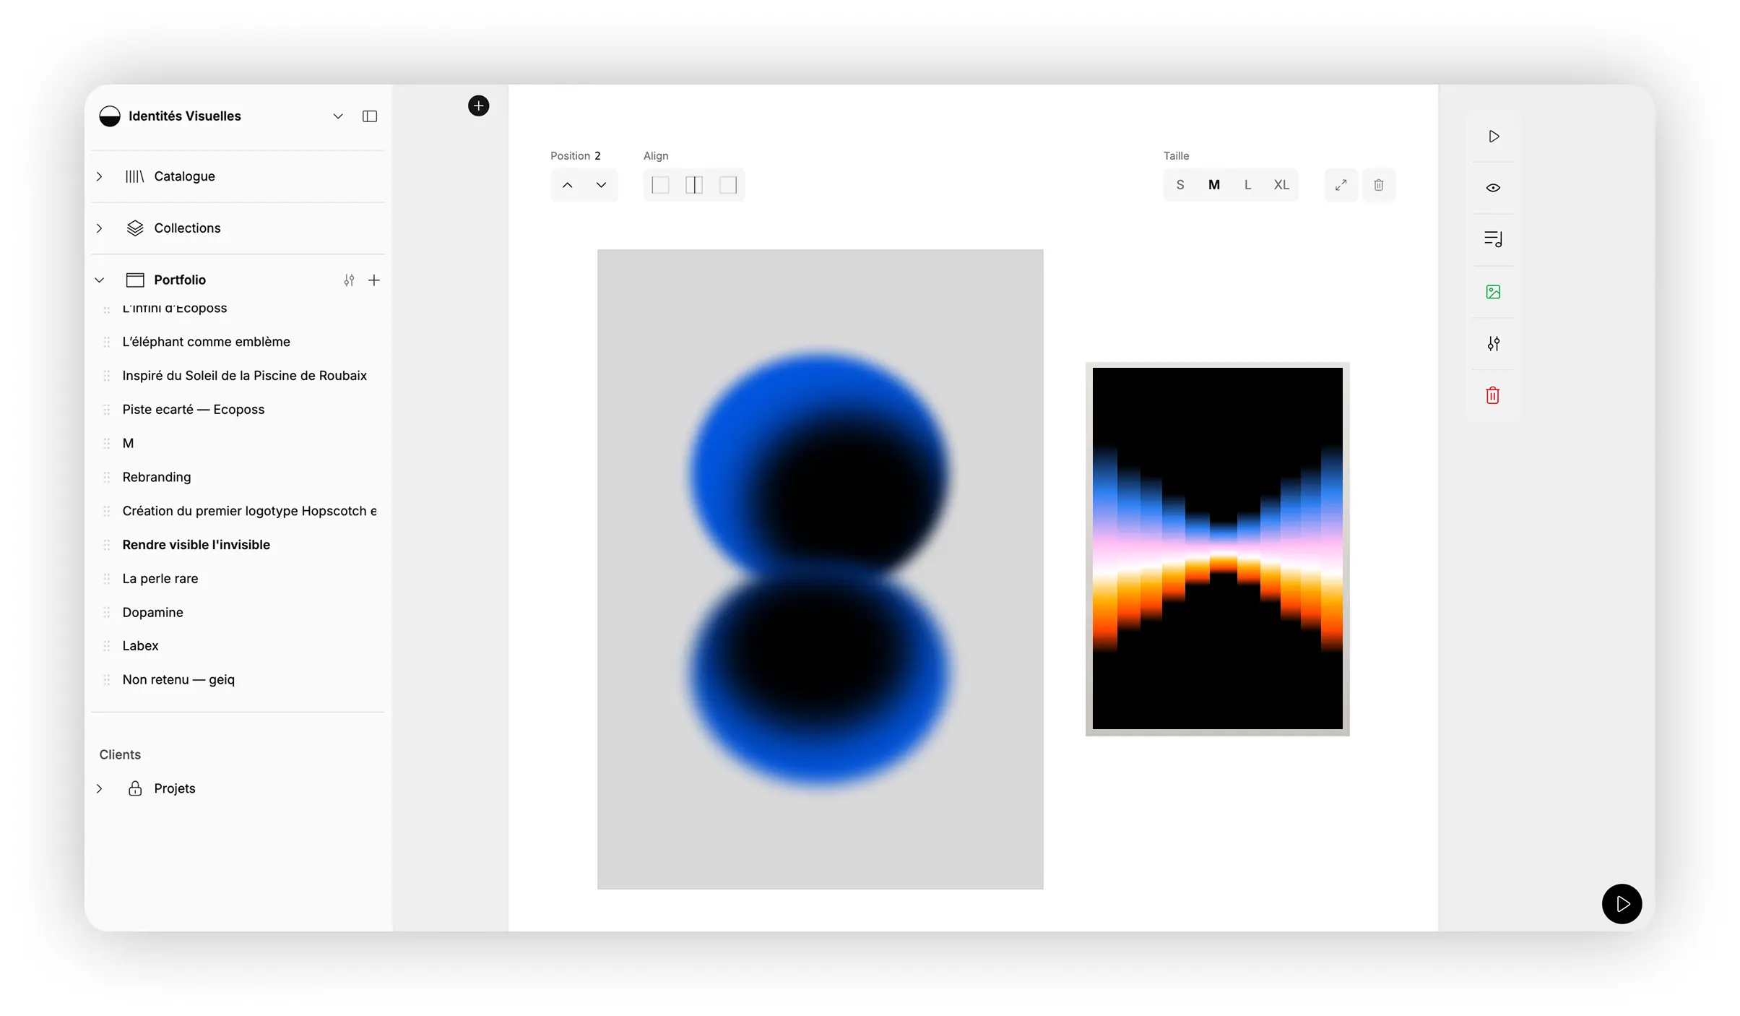Move position down with chevron arrow
Image resolution: width=1740 pixels, height=1016 pixels.
(601, 185)
